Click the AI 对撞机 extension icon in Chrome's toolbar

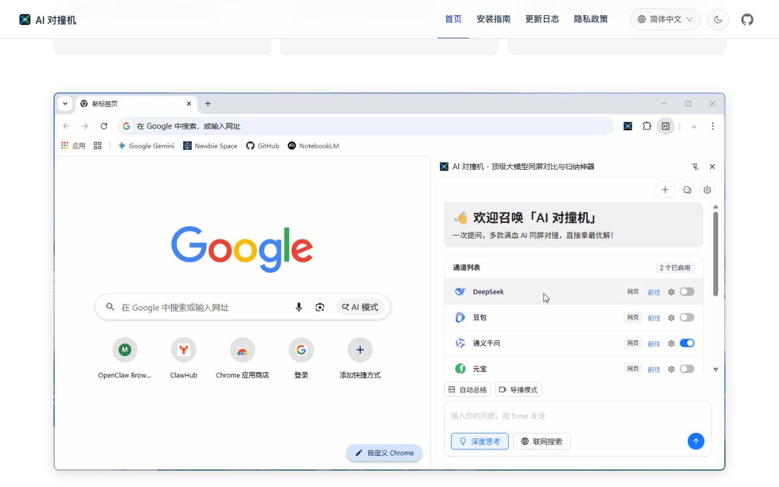tap(628, 126)
